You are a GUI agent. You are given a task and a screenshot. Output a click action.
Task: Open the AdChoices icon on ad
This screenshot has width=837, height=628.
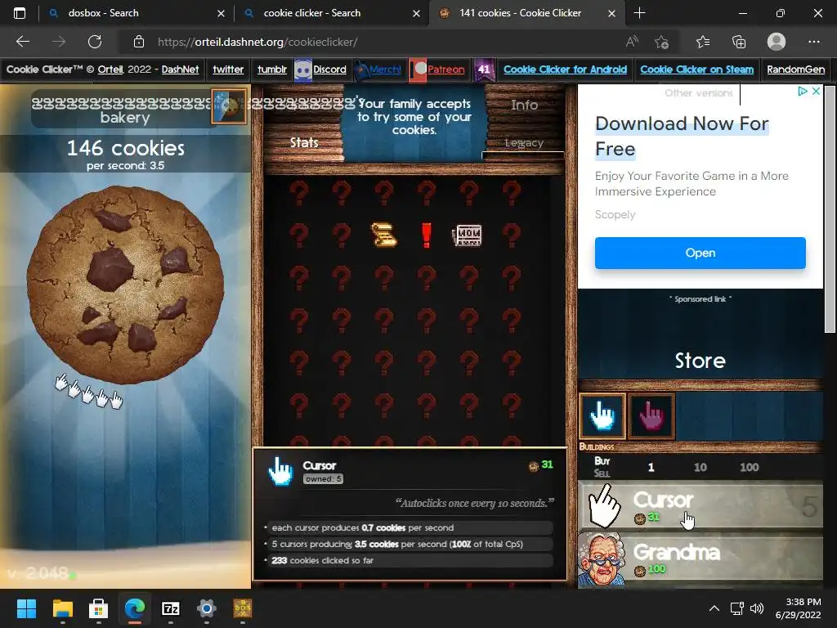[x=802, y=92]
